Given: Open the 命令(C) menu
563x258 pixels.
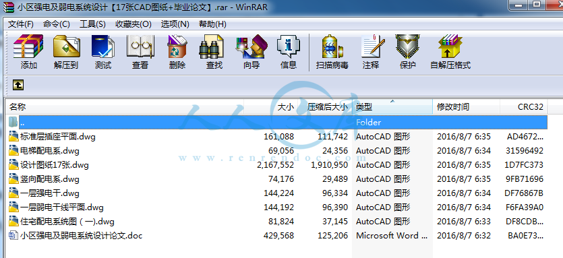Looking at the screenshot, I should (57, 24).
